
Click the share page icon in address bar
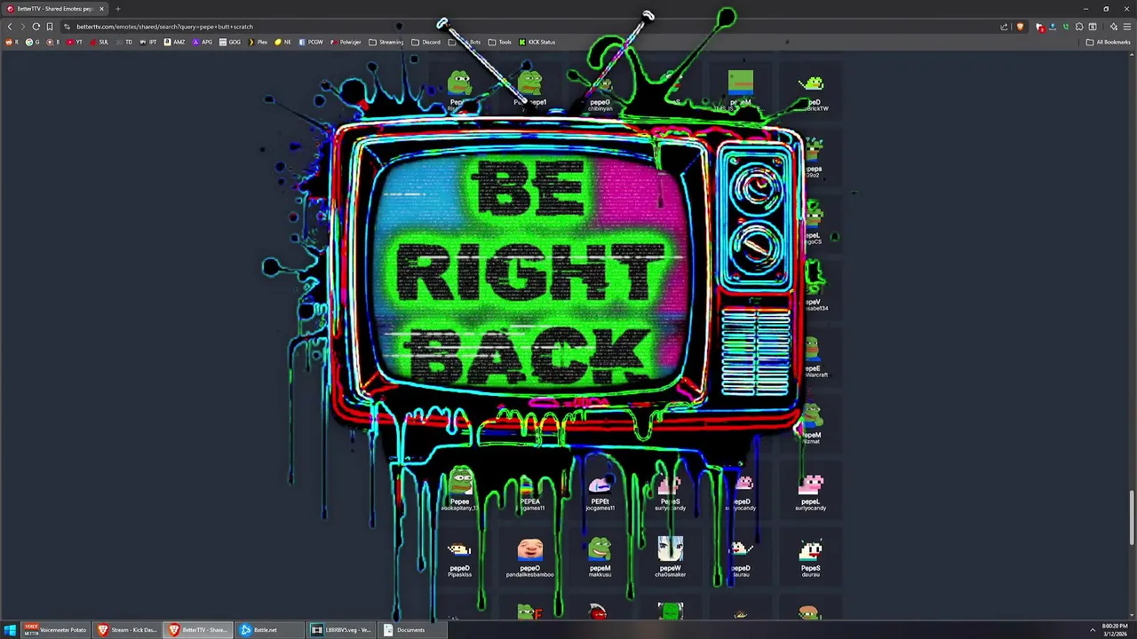click(x=1005, y=27)
